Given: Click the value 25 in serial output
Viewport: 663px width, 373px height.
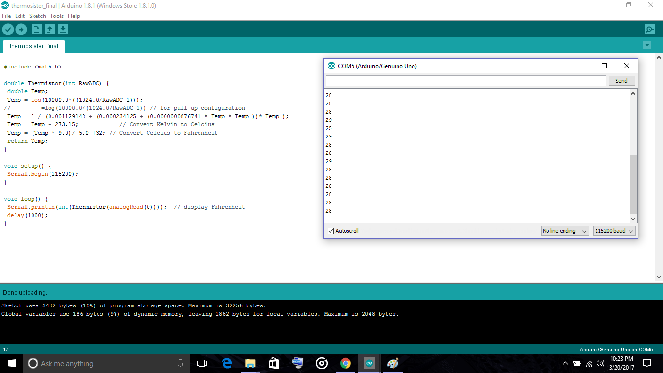Looking at the screenshot, I should point(329,128).
